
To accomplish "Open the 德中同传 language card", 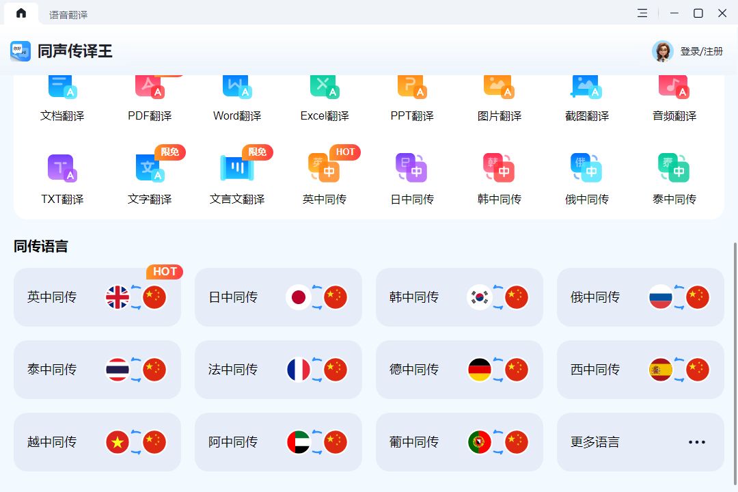I will (x=459, y=370).
